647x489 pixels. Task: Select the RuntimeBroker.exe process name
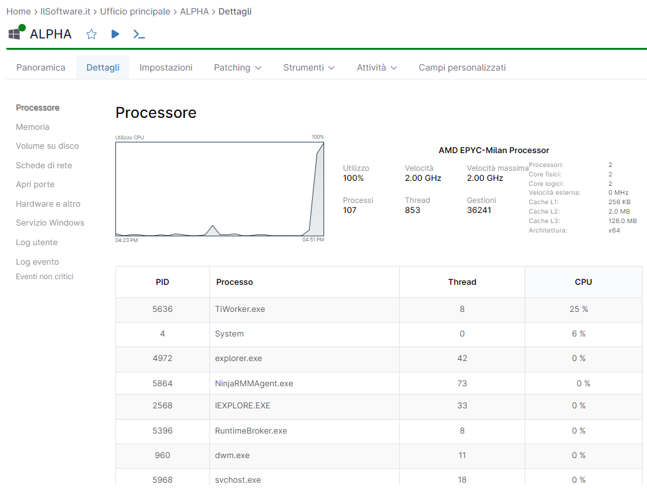pos(251,431)
